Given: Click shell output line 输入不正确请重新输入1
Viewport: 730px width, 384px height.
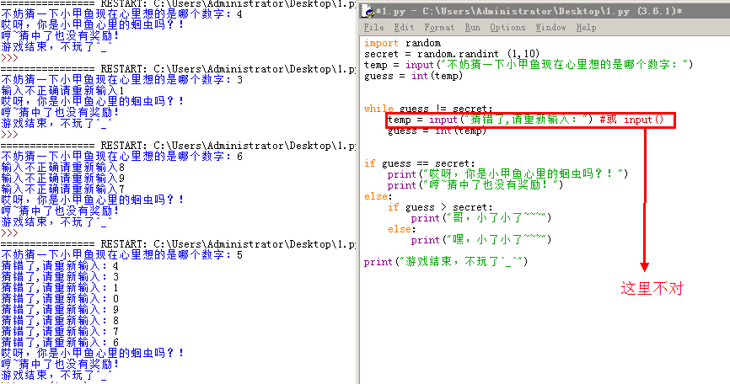Looking at the screenshot, I should click(63, 90).
